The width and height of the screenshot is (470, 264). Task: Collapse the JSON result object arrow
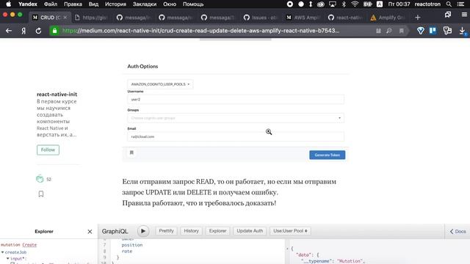(287, 249)
